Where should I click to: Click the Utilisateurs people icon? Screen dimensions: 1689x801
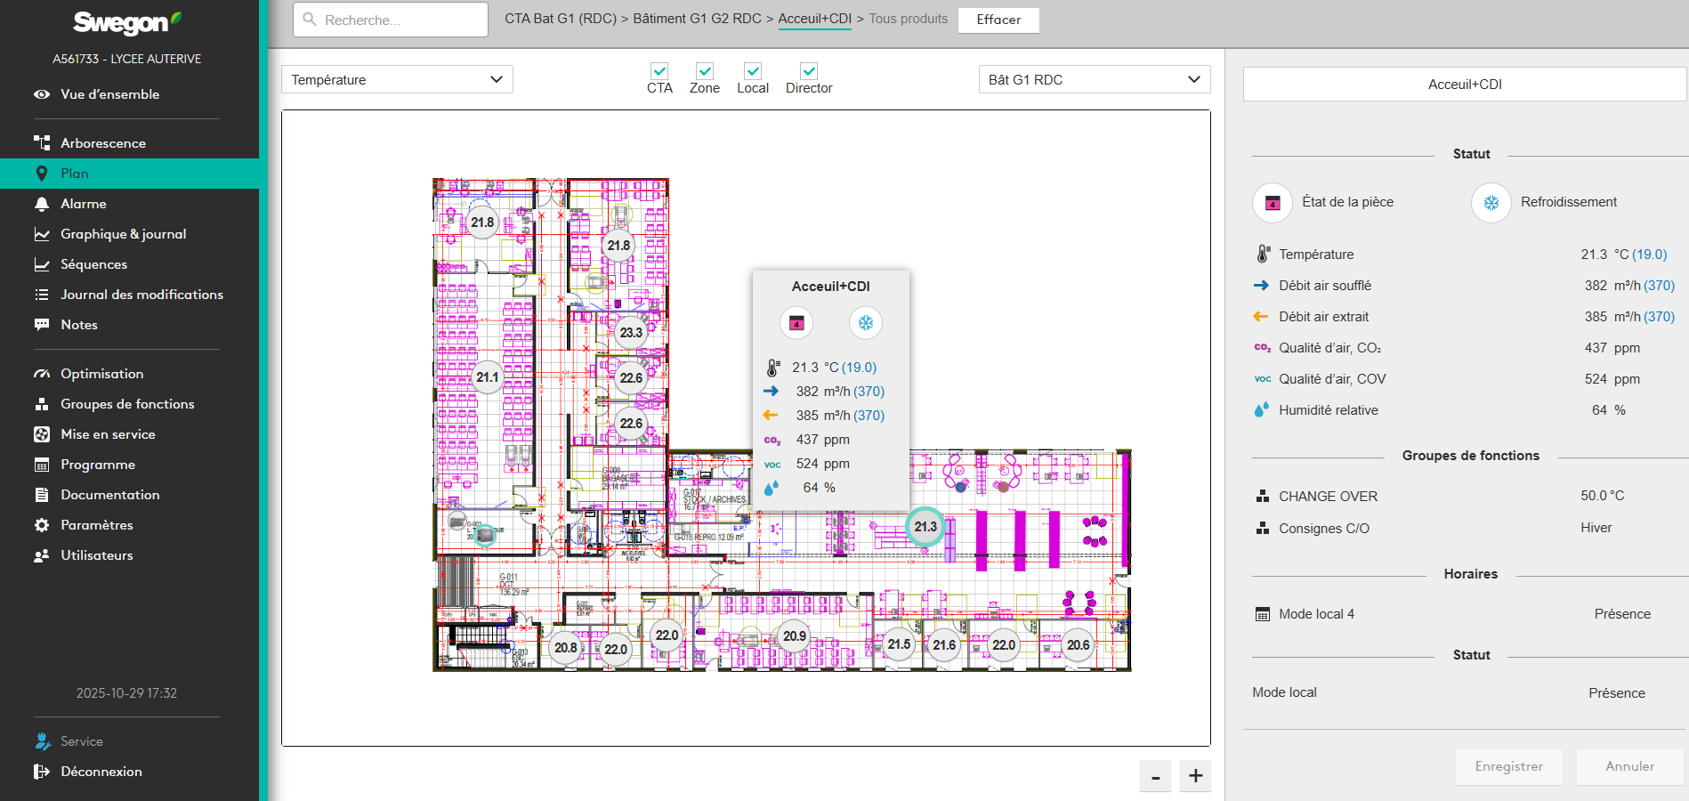click(42, 555)
